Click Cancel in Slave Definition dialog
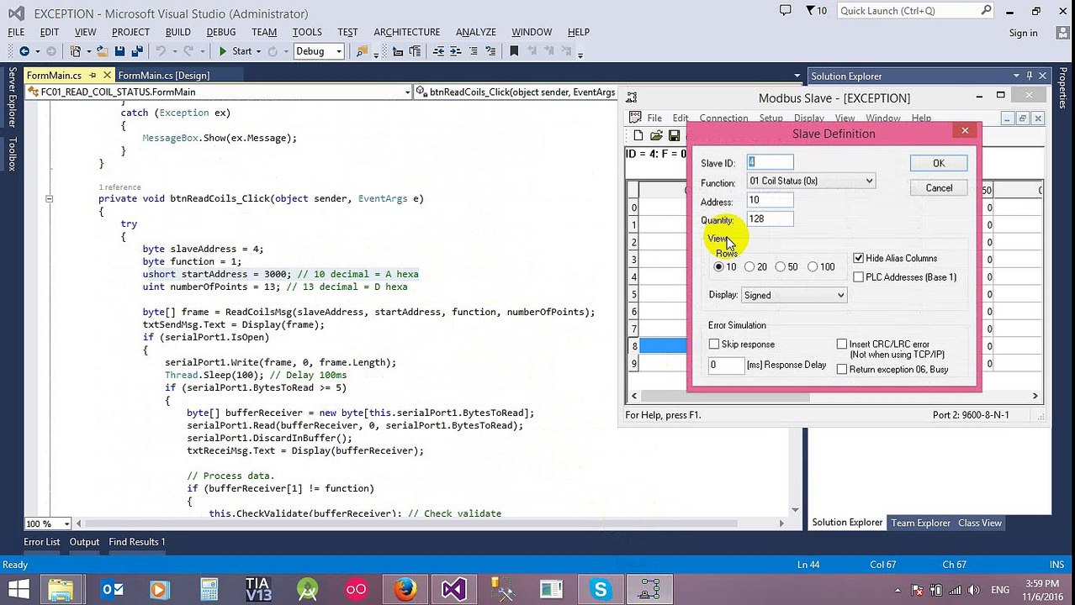 [x=939, y=187]
